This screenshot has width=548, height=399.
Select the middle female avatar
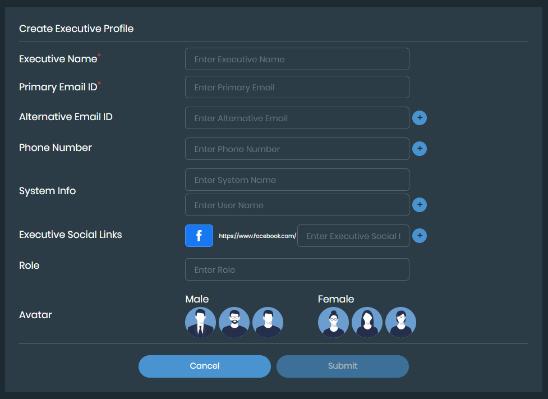coord(367,322)
